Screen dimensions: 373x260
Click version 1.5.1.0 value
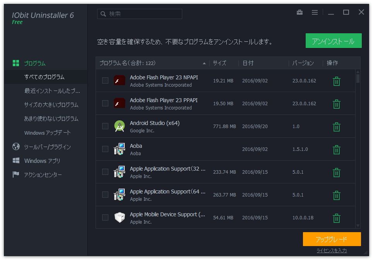pos(300,149)
